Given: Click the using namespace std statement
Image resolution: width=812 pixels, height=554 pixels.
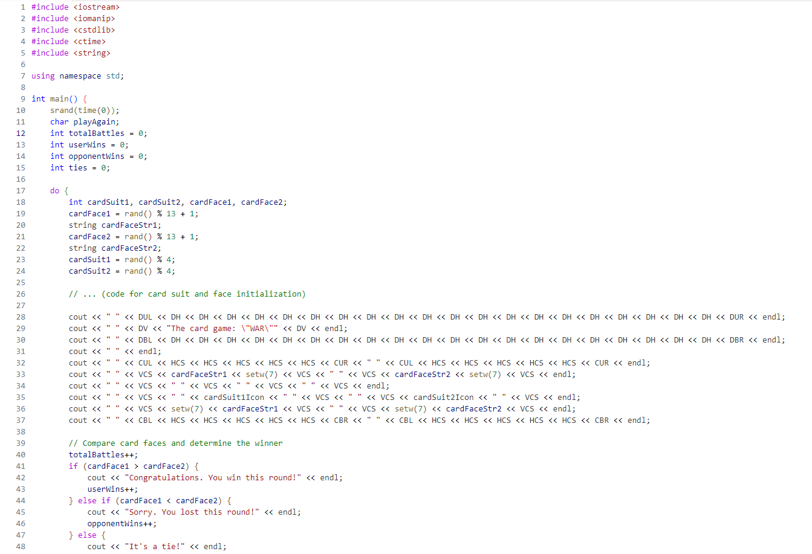Looking at the screenshot, I should [x=77, y=76].
